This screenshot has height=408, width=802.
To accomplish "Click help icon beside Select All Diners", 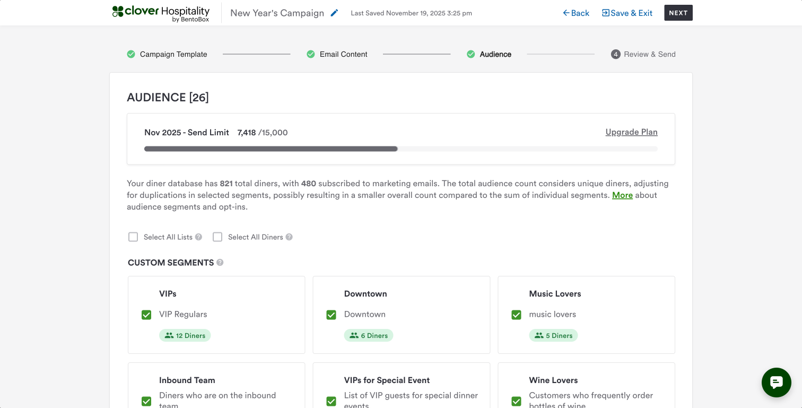I will click(x=289, y=237).
